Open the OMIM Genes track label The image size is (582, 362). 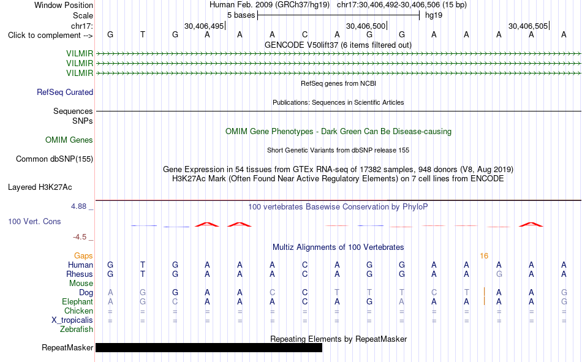(x=69, y=140)
